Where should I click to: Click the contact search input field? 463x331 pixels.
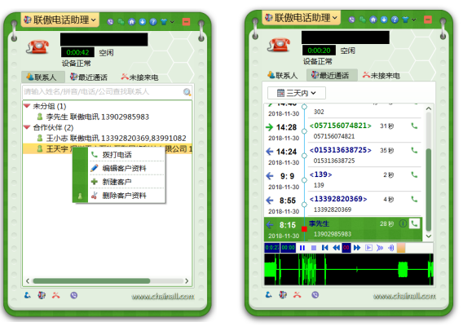click(x=102, y=92)
